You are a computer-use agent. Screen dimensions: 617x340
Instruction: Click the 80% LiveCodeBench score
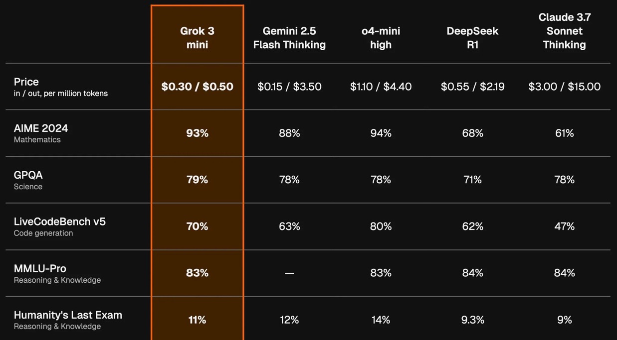[381, 227]
